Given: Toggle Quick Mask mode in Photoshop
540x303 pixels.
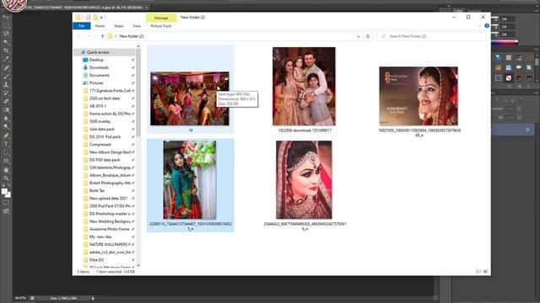Looking at the screenshot, I should pos(6,203).
